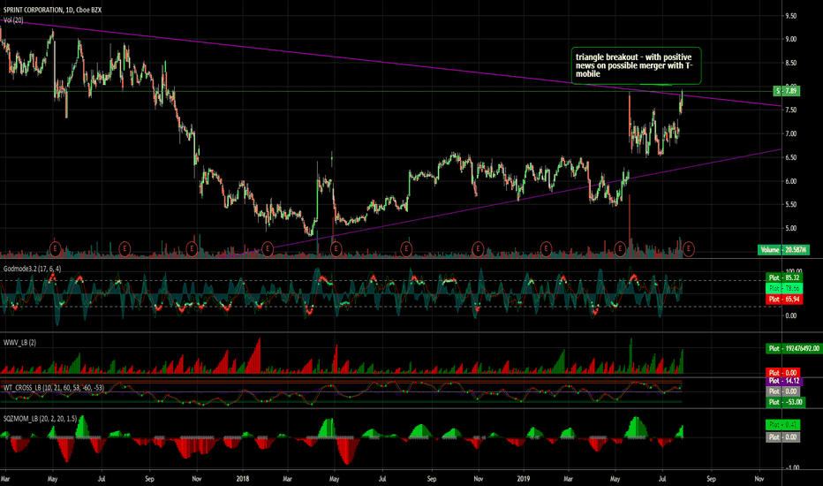Click the 5.00 price axis tick
This screenshot has height=486, width=823.
pos(790,228)
